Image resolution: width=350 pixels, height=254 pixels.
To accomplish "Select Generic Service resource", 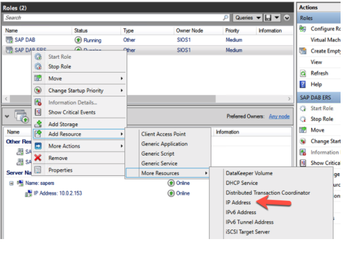I will [159, 163].
